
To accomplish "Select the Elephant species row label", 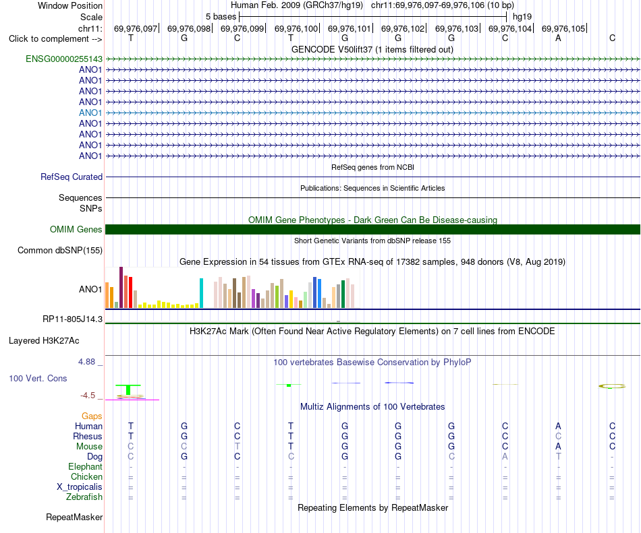I will coord(85,466).
